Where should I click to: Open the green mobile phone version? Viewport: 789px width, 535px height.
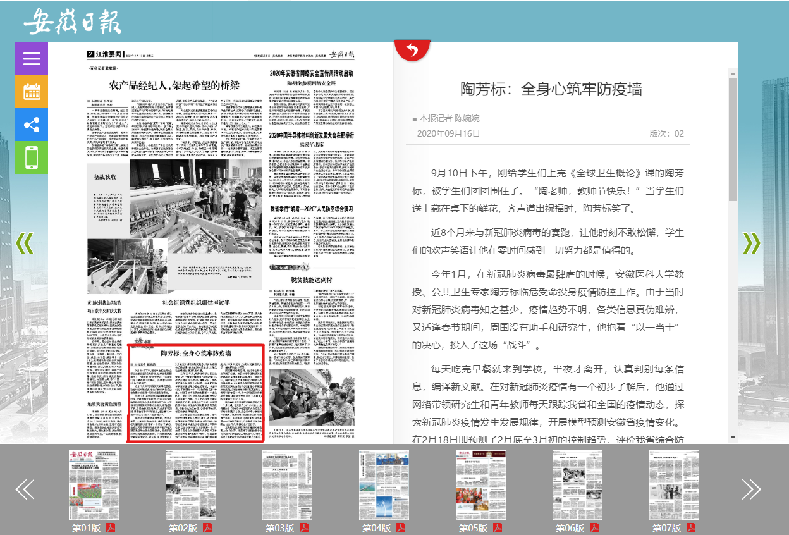(x=32, y=157)
